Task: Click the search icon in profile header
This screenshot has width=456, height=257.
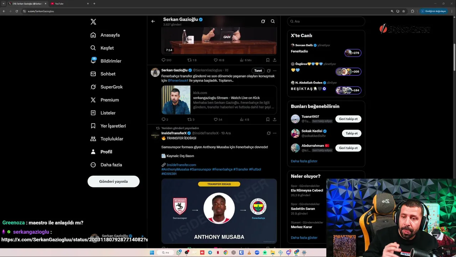Action: (273, 21)
